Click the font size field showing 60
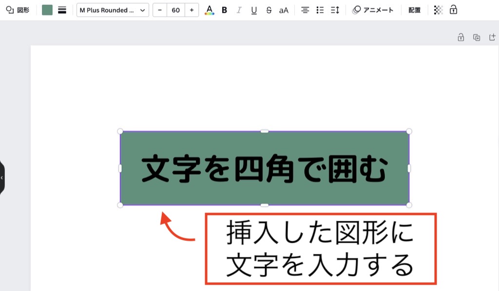Viewport: 499px width, 291px height. [175, 10]
